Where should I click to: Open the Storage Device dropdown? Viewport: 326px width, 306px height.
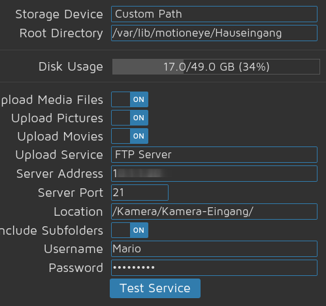click(x=214, y=14)
